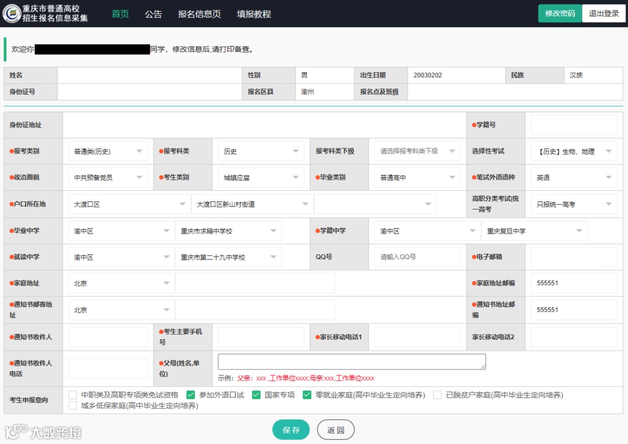
Task: Uncheck the 参加外语口试 checkbox
Action: 191,395
